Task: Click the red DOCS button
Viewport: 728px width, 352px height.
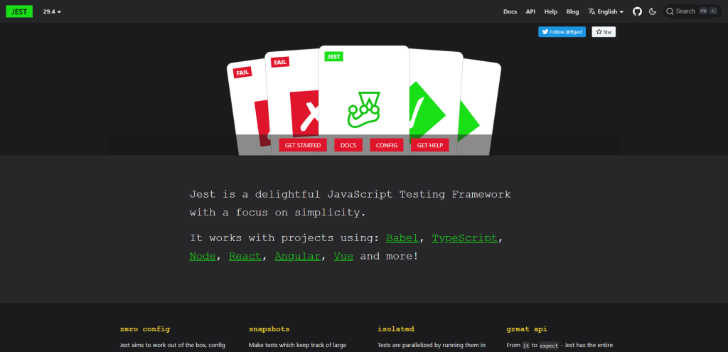Action: [x=348, y=145]
